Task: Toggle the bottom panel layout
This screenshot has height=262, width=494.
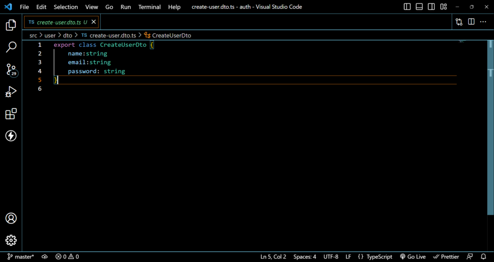Action: pos(419,7)
